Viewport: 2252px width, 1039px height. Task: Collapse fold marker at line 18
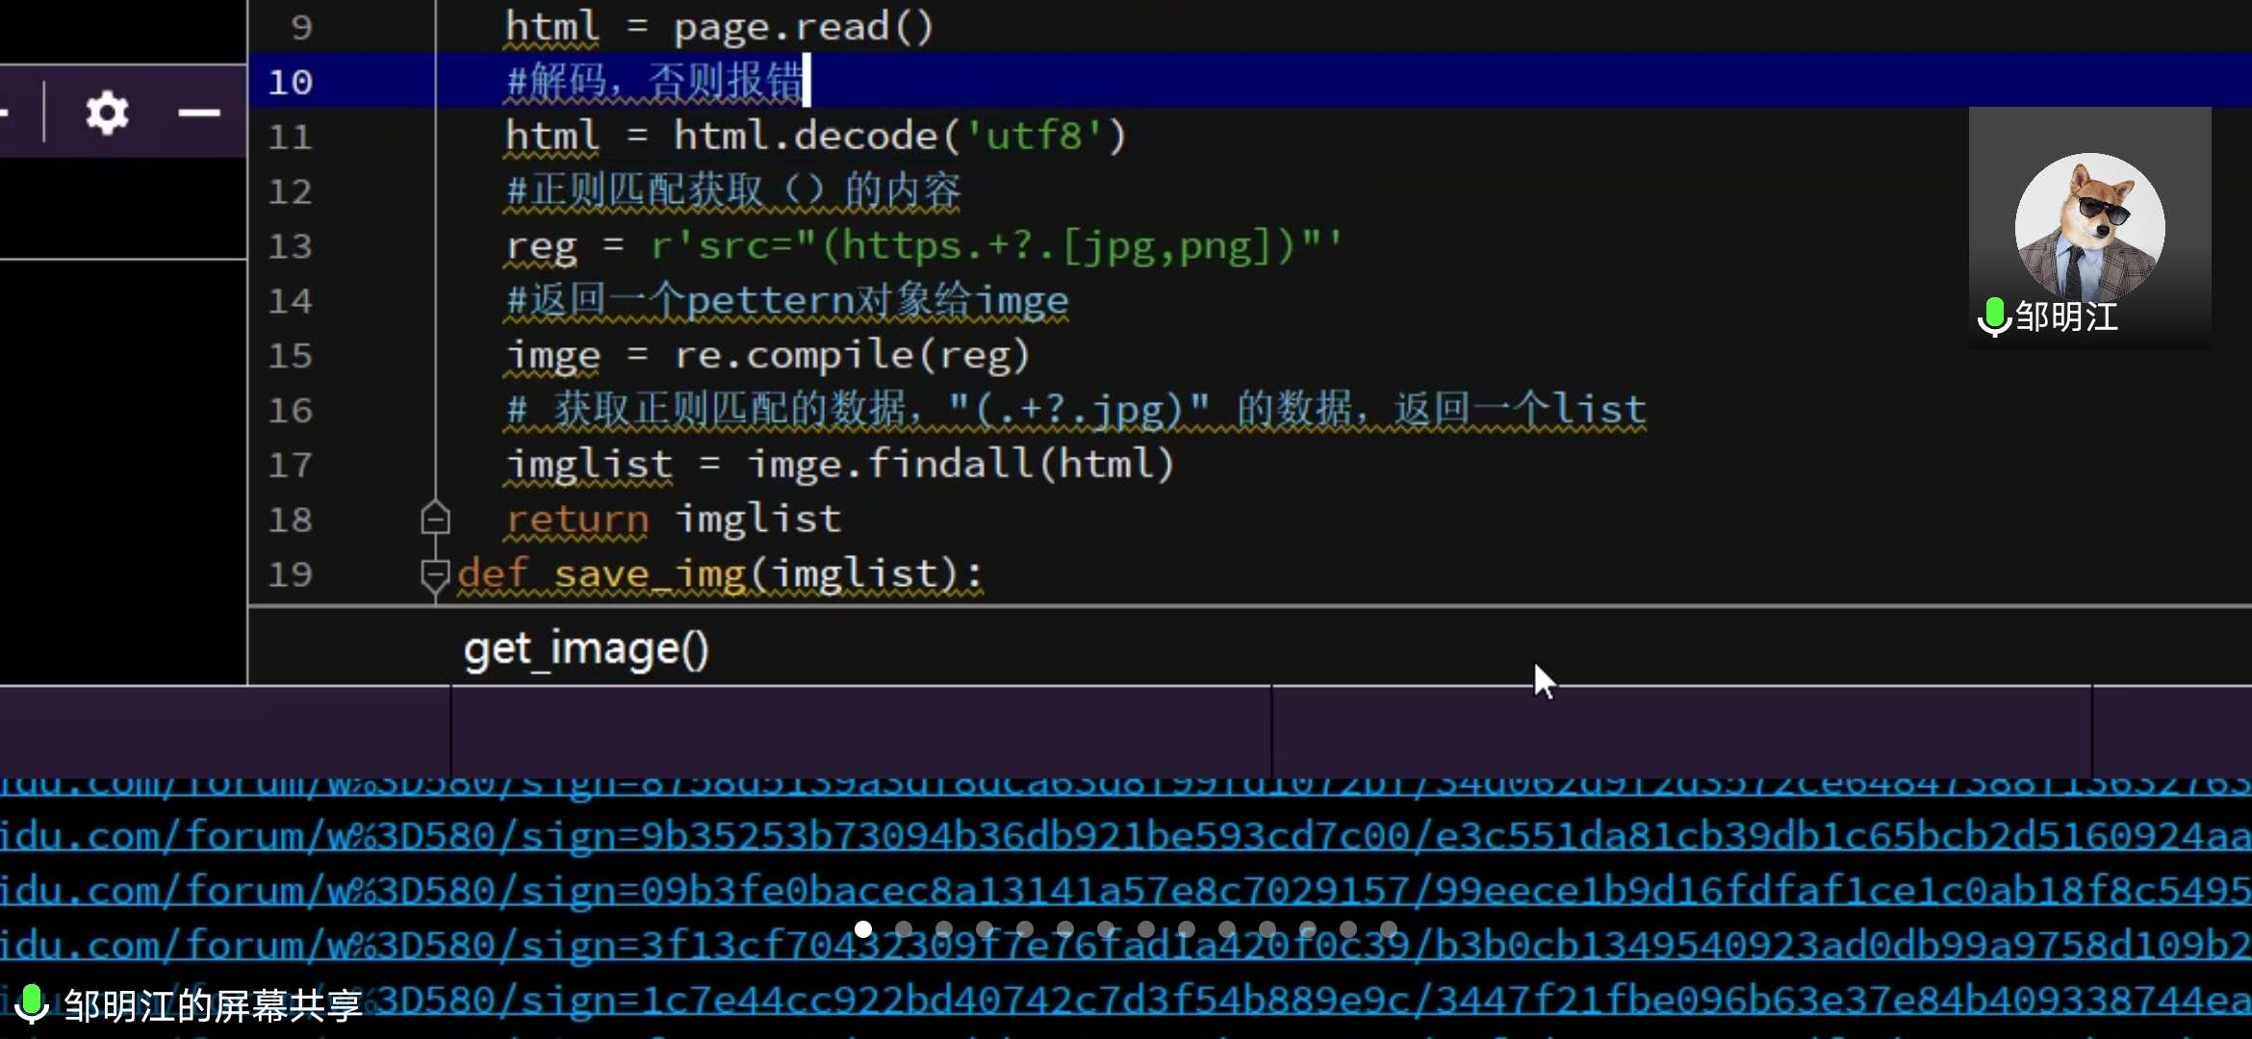tap(435, 519)
